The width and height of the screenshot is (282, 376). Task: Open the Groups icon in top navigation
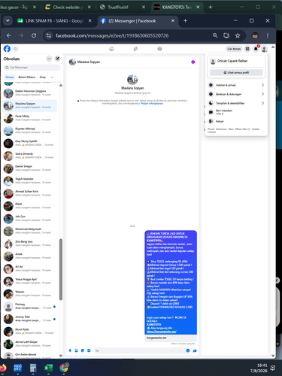tap(159, 49)
